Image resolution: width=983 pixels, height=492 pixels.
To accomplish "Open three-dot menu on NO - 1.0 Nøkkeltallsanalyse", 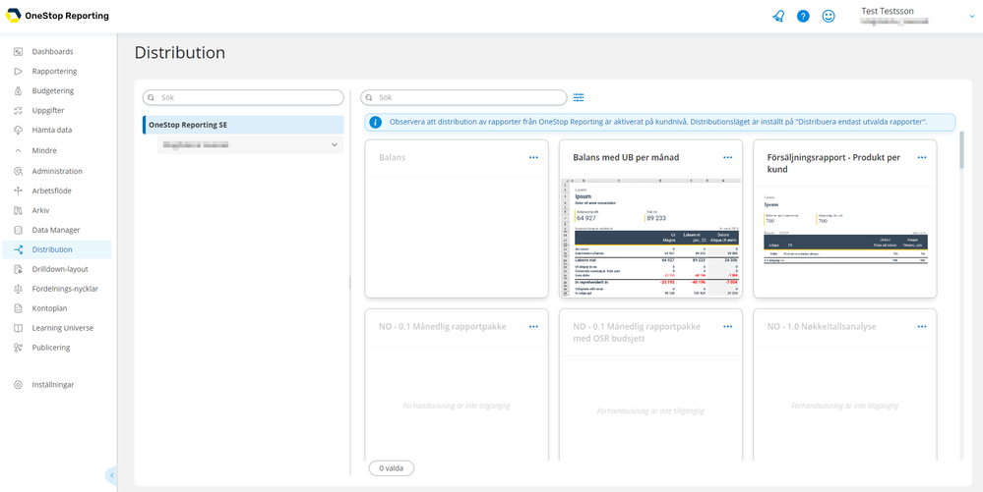I will [922, 327].
